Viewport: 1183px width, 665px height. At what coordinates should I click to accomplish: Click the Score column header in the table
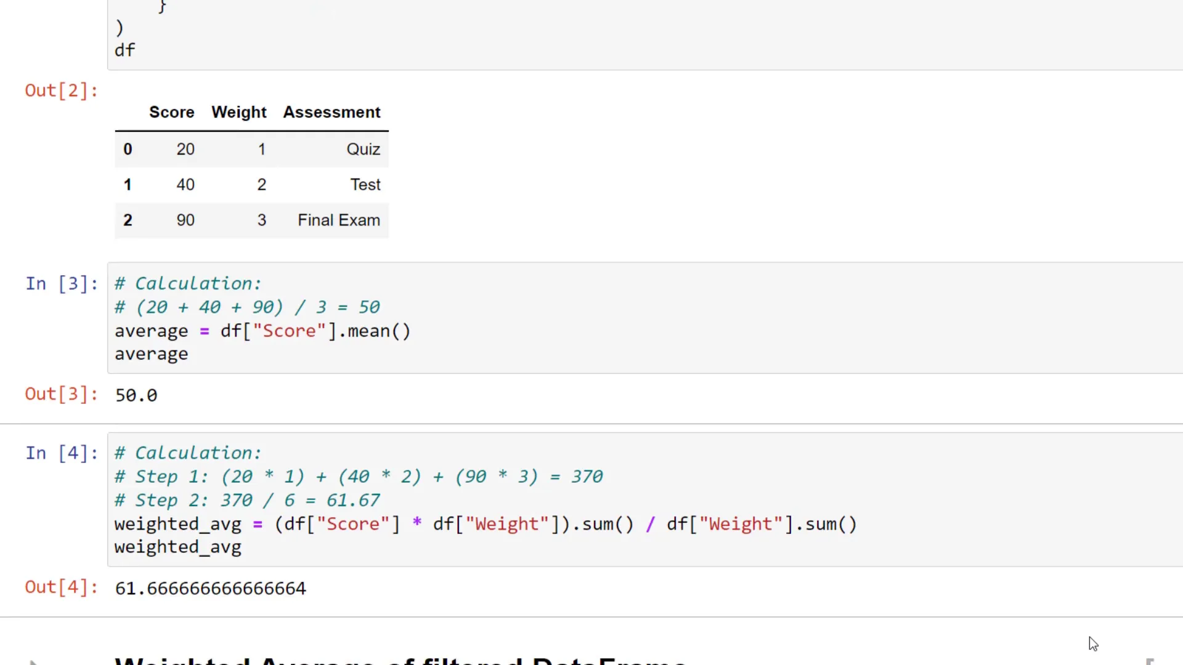[x=171, y=112]
